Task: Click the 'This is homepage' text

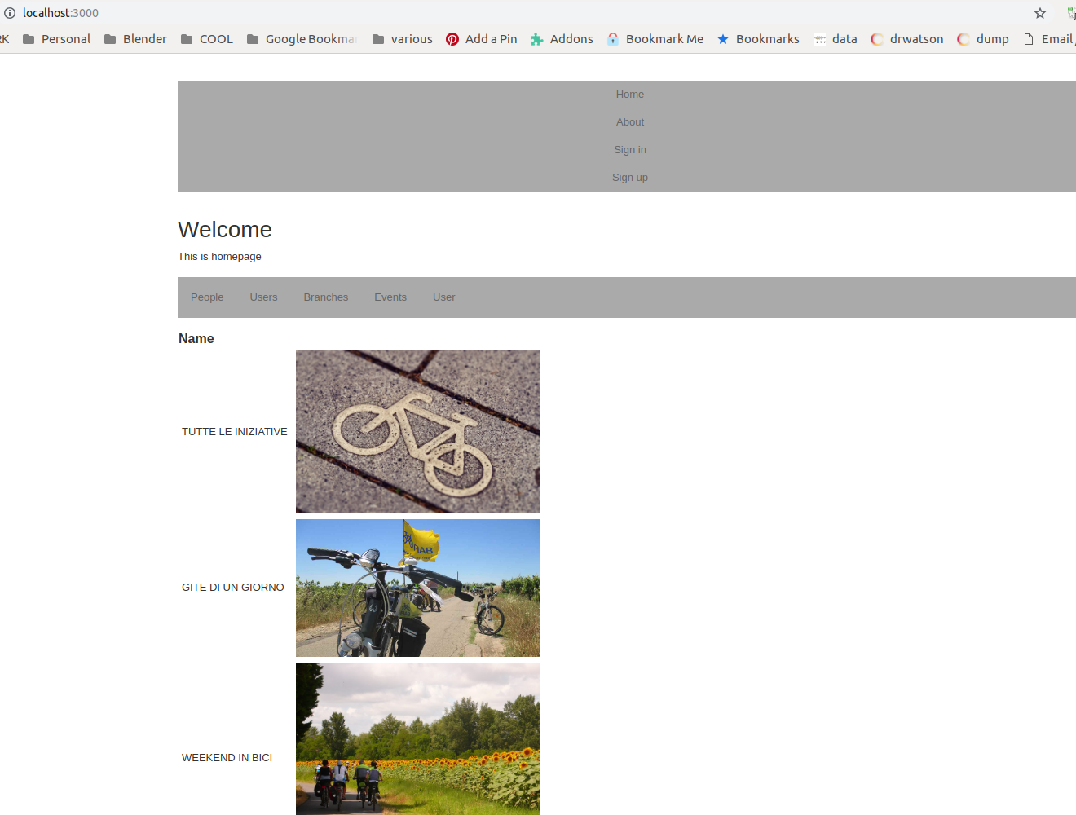Action: [220, 257]
